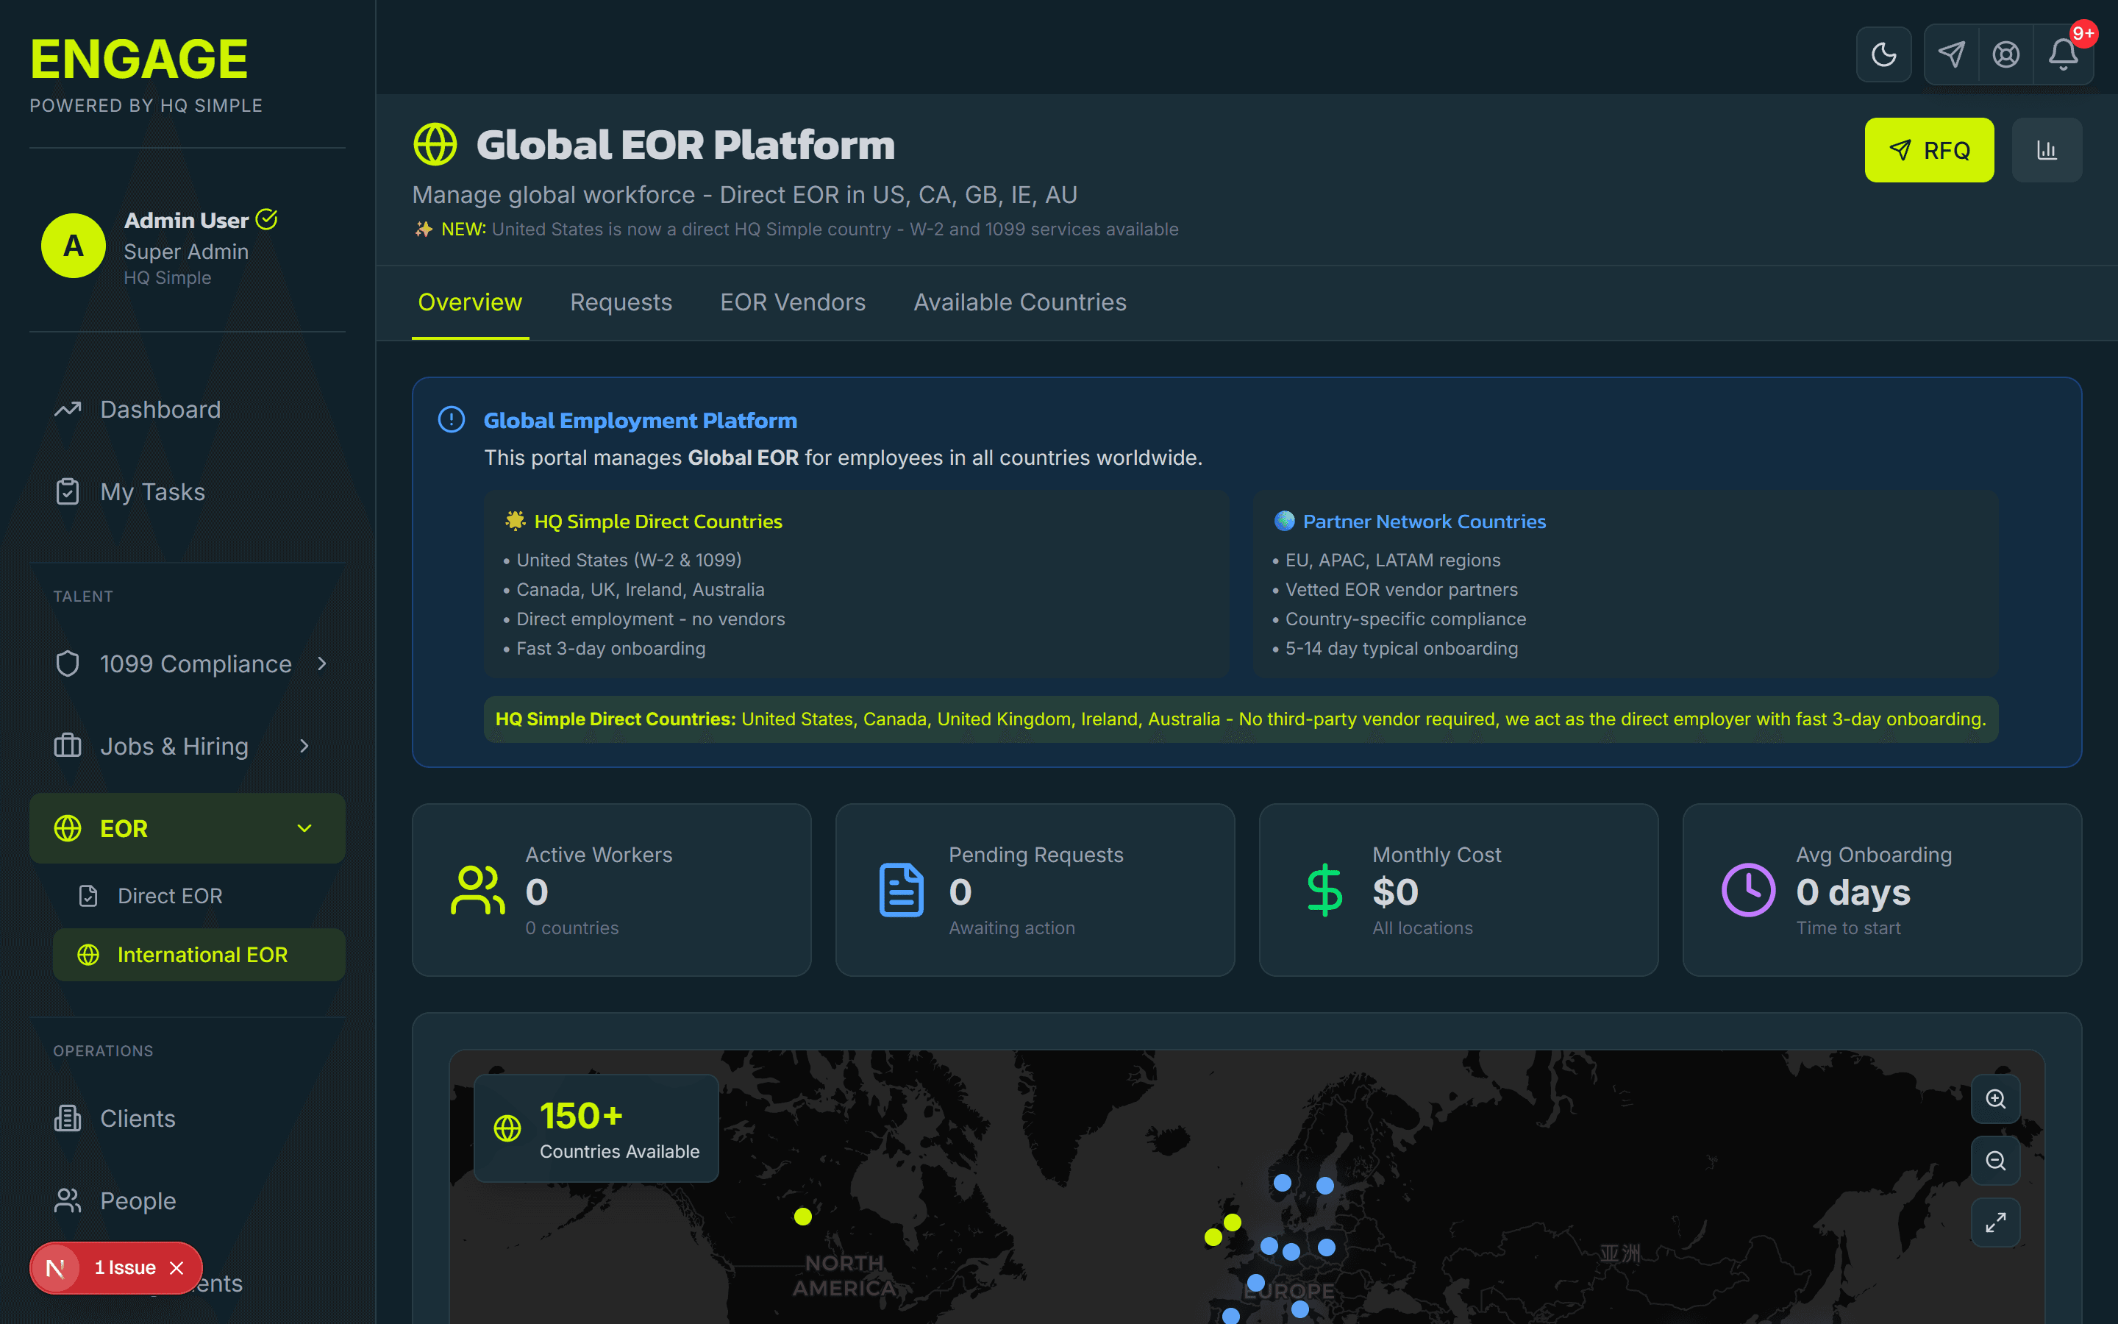Dismiss the 1 Issue alert badge
The image size is (2118, 1324).
[178, 1267]
